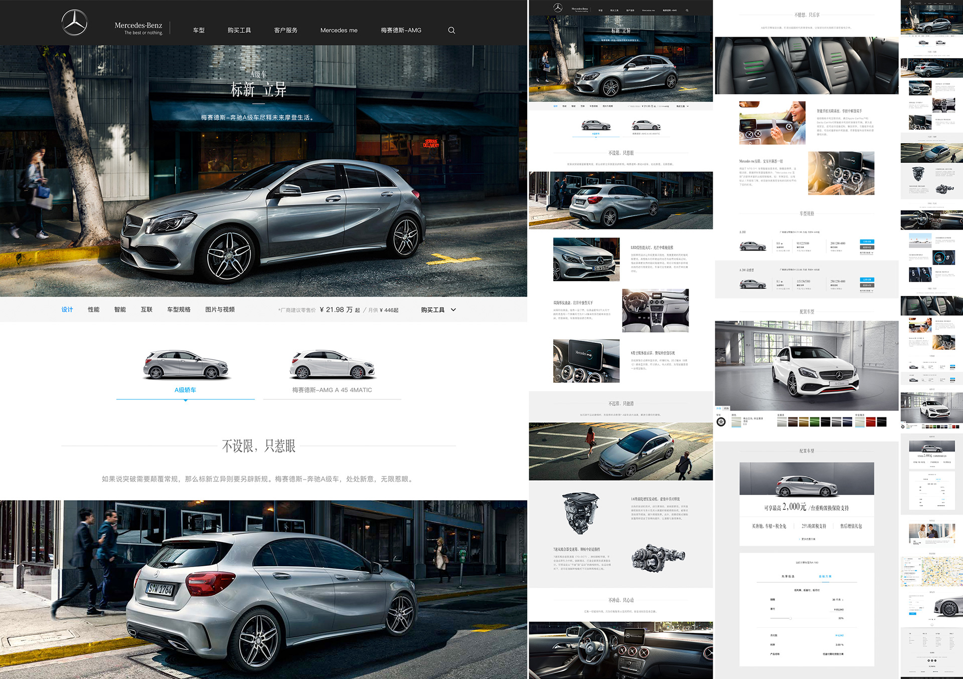963x679 pixels.
Task: Click the ¥ 21.98 万 起 price text
Action: pyautogui.click(x=340, y=310)
